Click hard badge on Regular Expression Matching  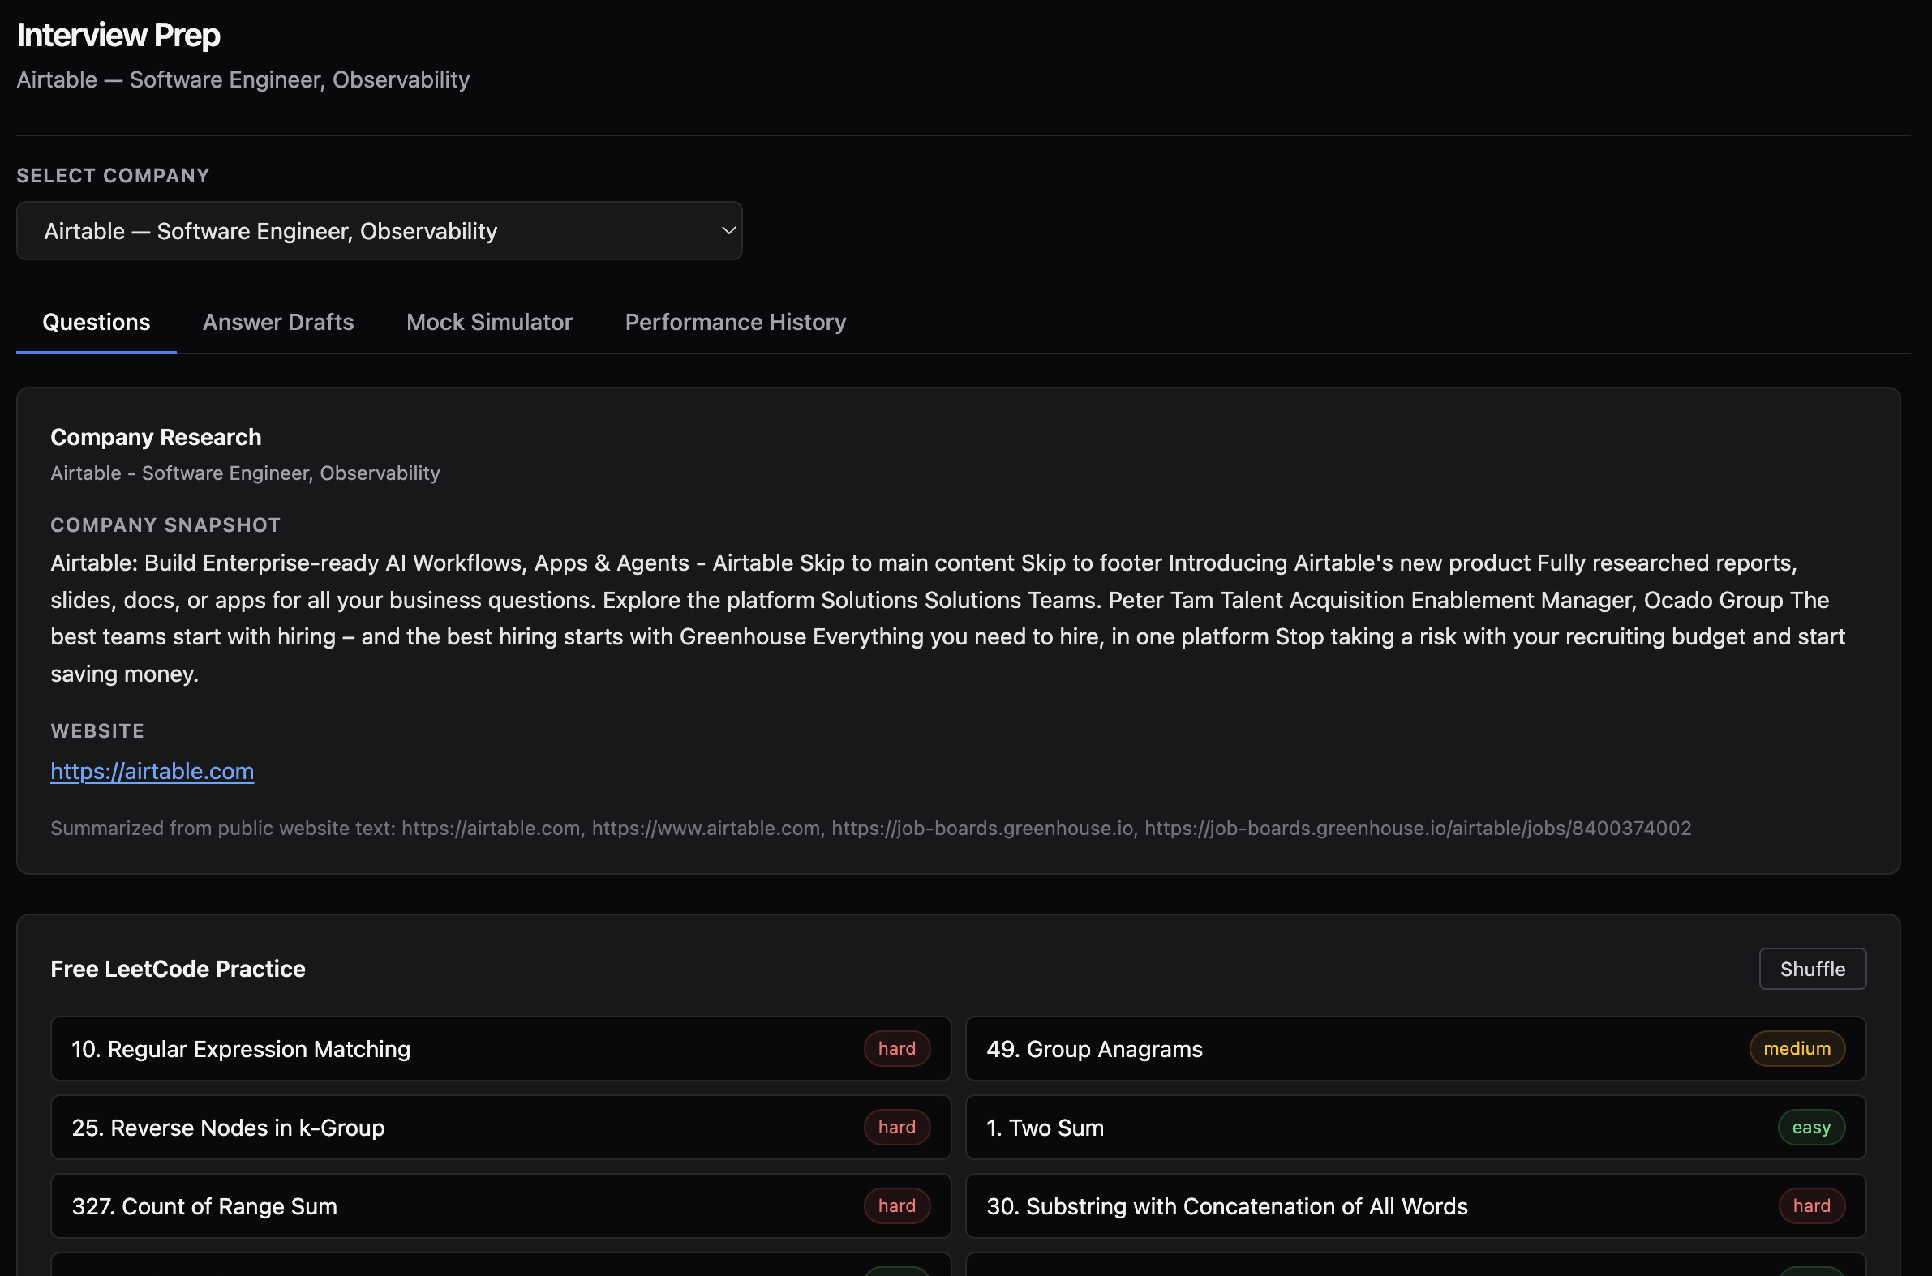coord(896,1049)
